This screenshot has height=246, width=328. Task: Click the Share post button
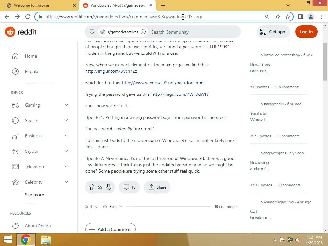[157, 187]
